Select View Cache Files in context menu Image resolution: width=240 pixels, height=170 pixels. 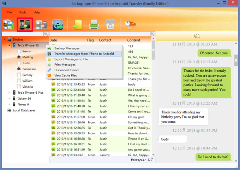tap(65, 76)
